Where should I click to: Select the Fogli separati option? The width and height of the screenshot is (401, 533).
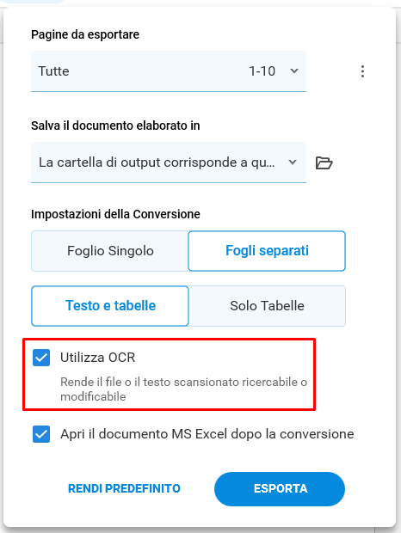[x=267, y=251]
